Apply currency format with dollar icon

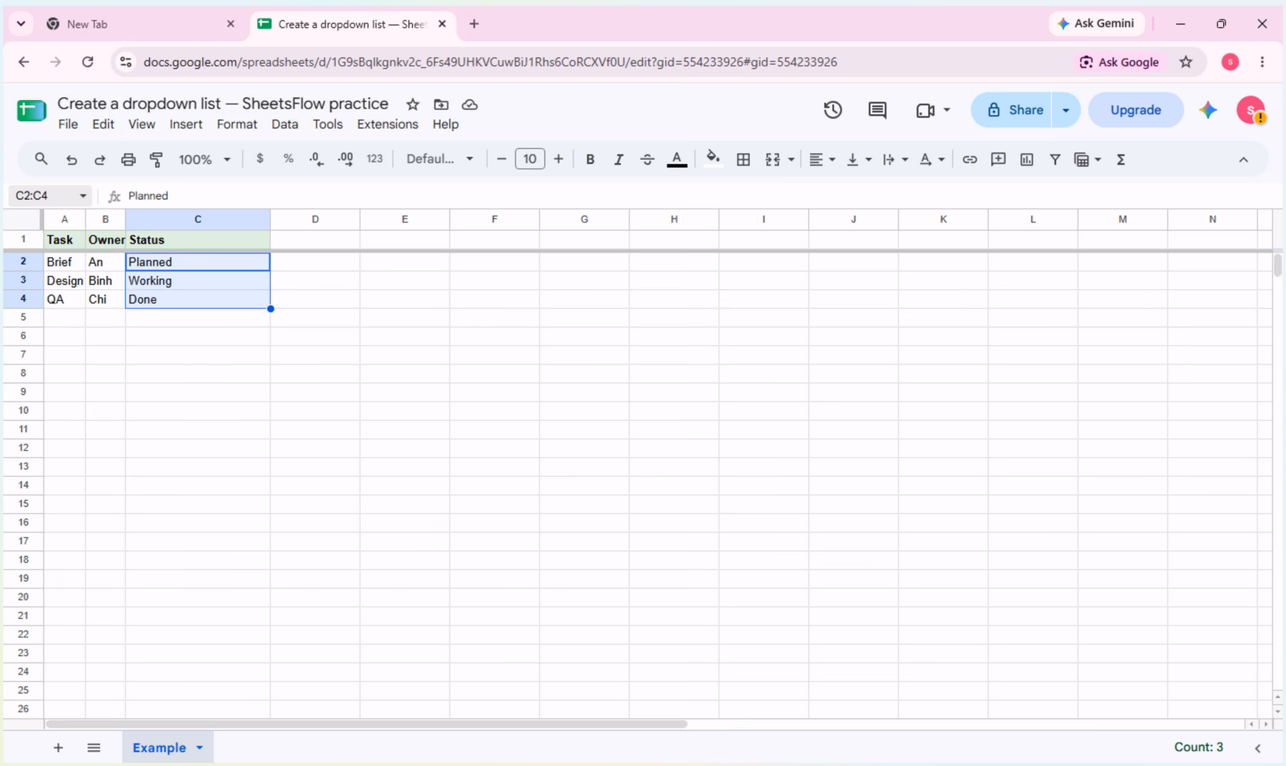(x=260, y=158)
